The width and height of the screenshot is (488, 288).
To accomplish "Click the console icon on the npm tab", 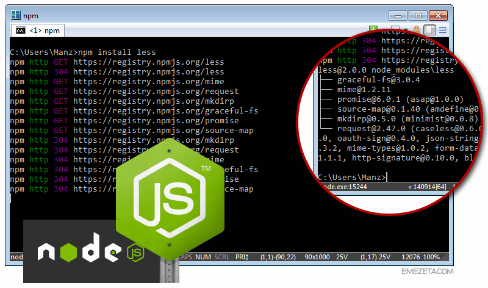I will click(x=21, y=31).
